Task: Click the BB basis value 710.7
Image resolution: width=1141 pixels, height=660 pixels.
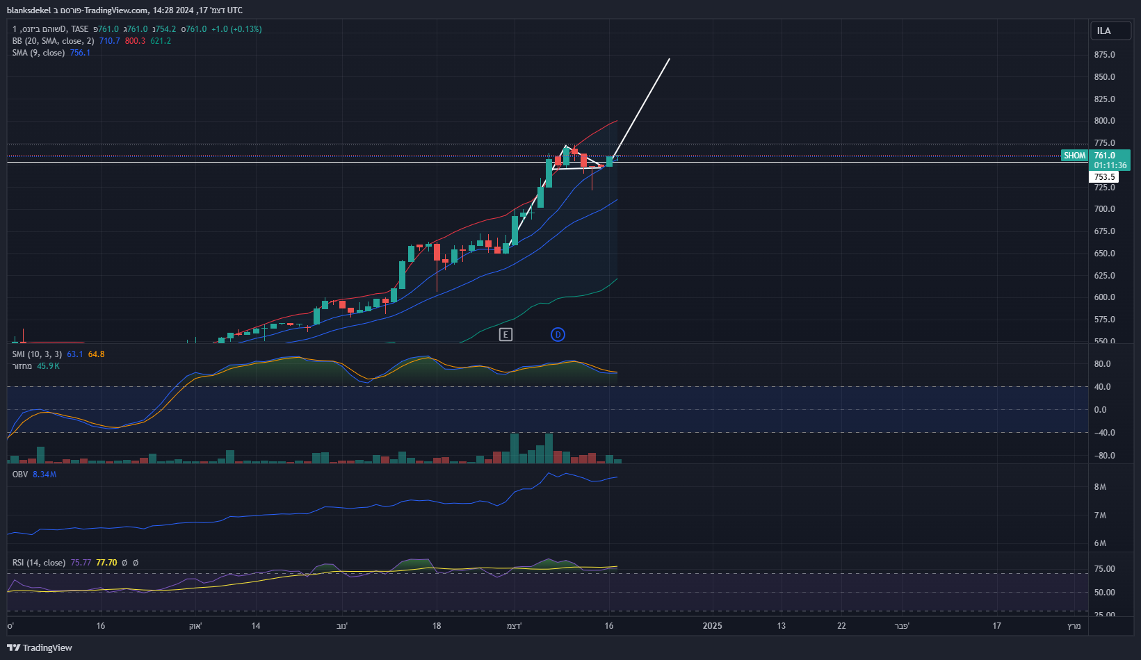Action: 109,41
